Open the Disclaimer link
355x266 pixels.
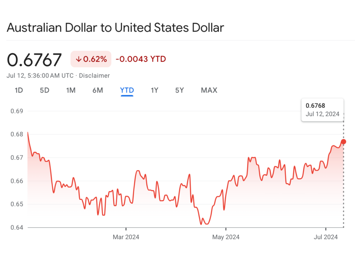coord(94,76)
